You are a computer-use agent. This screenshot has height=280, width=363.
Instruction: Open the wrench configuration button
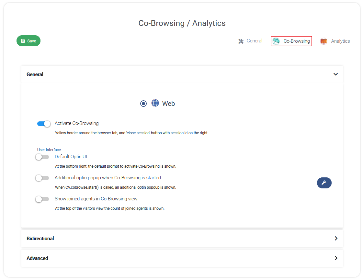(x=324, y=183)
